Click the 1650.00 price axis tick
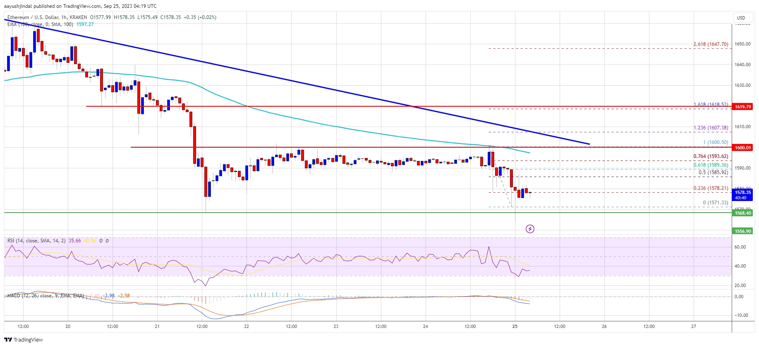The image size is (759, 347). coord(742,44)
